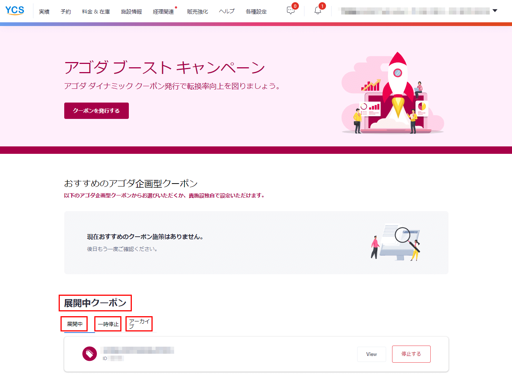Click the おすすめのアゴダ企画型クーポン heading
The width and height of the screenshot is (512, 379).
click(131, 183)
